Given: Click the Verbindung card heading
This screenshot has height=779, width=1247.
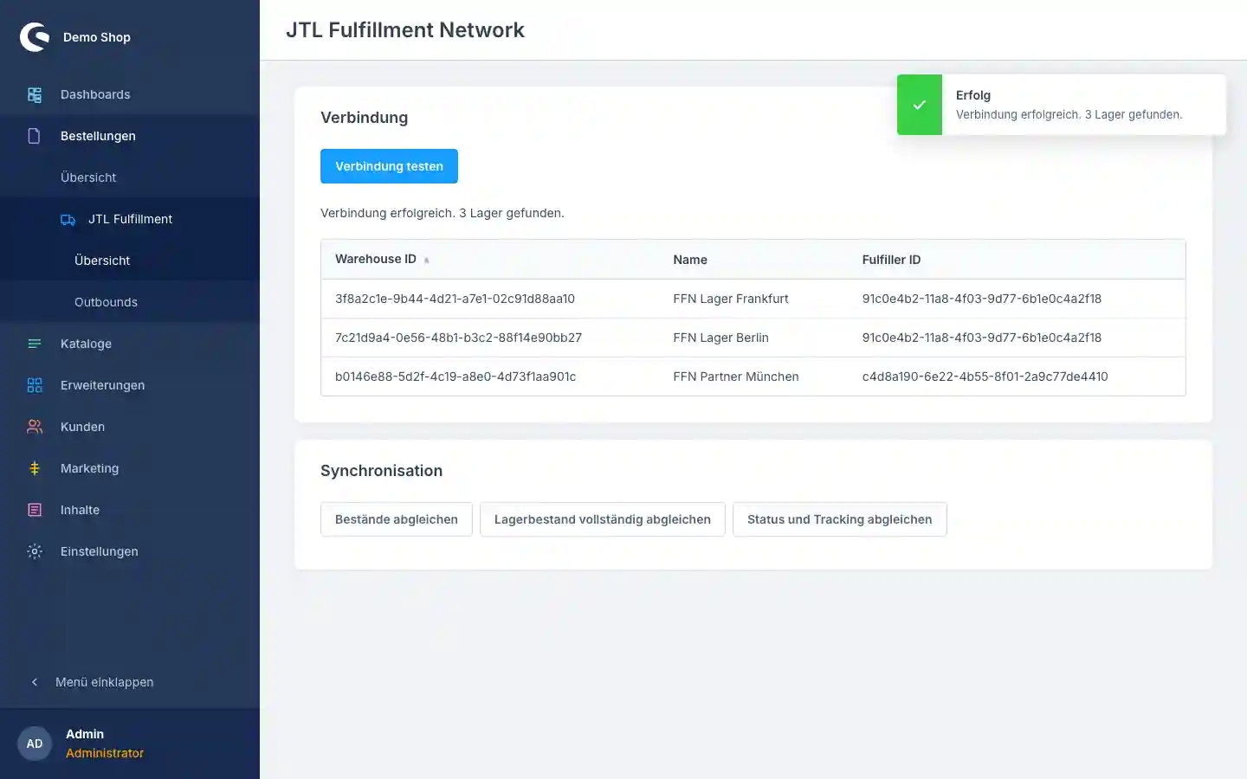Looking at the screenshot, I should (364, 118).
